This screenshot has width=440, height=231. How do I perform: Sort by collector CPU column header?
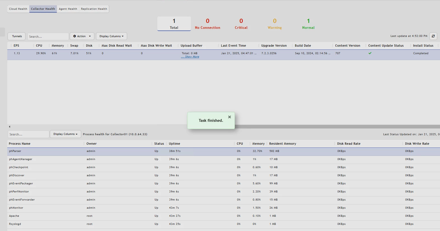pos(39,46)
